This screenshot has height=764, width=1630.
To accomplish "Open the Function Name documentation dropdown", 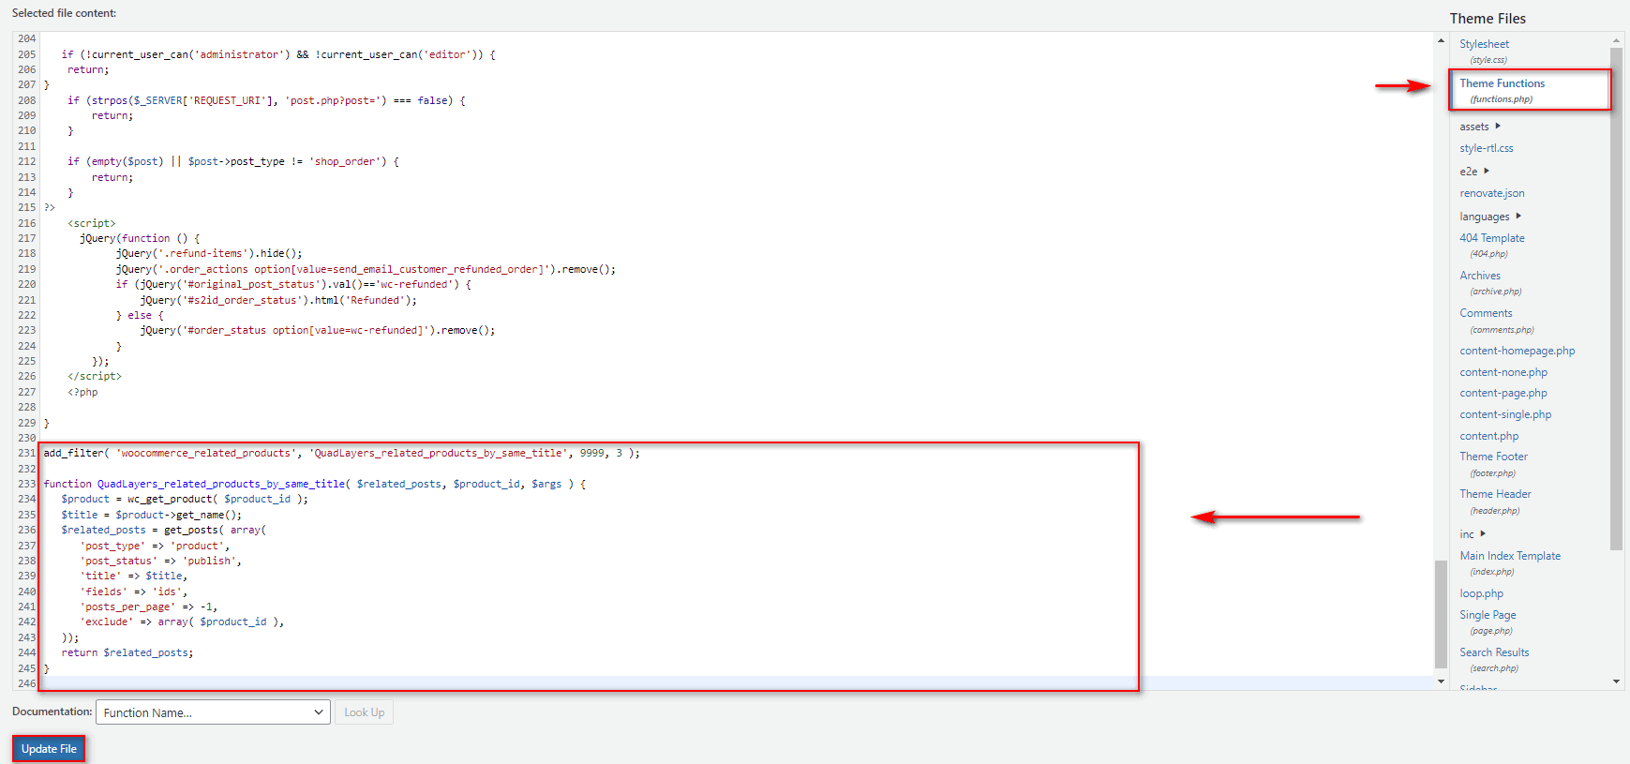I will [213, 712].
